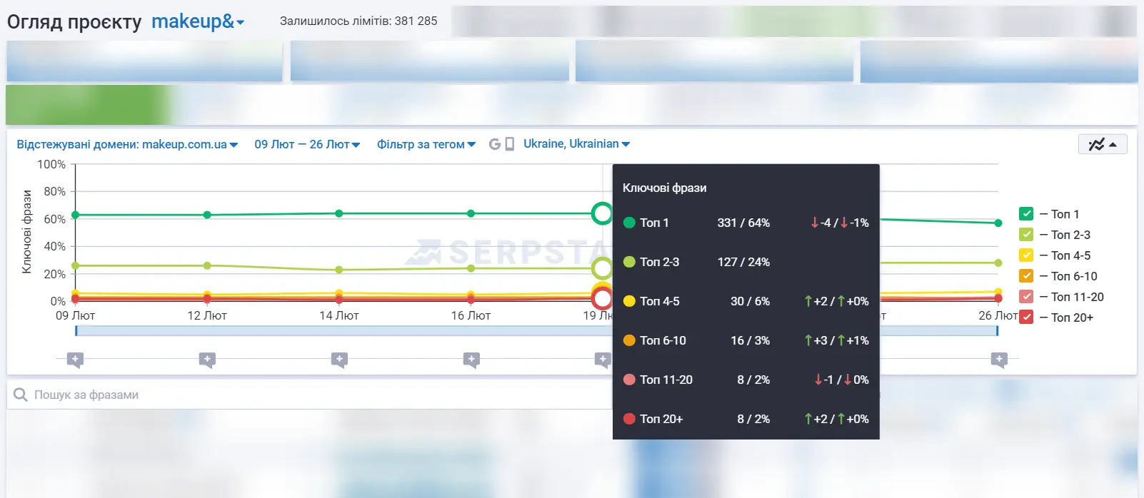Click the left handle of date range slider
The image size is (1144, 498).
click(76, 331)
